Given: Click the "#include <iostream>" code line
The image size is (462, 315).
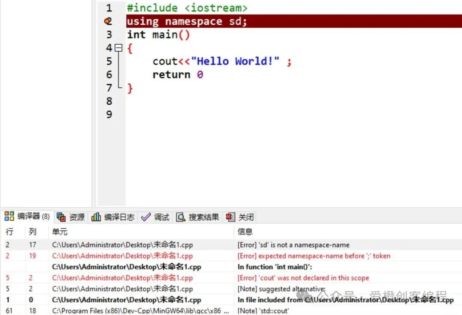Looking at the screenshot, I should coord(187,8).
